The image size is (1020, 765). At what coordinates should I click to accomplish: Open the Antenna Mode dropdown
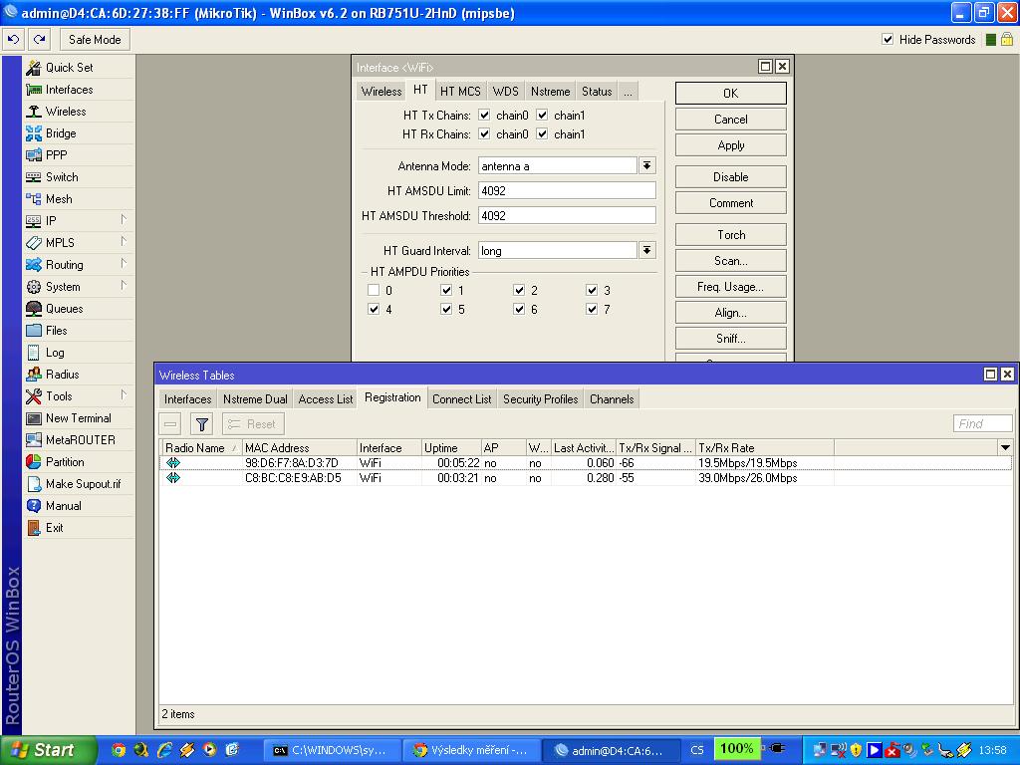(646, 166)
